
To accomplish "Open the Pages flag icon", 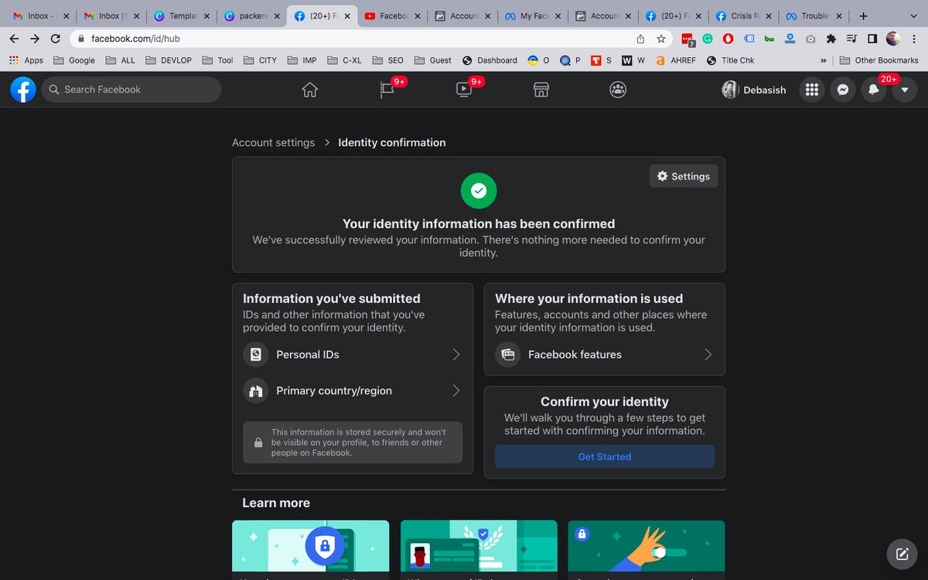I will (387, 90).
